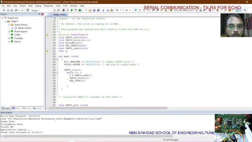252x142 pixels.
Task: Click the Select Software Packs icon
Action: [x=76, y=10]
